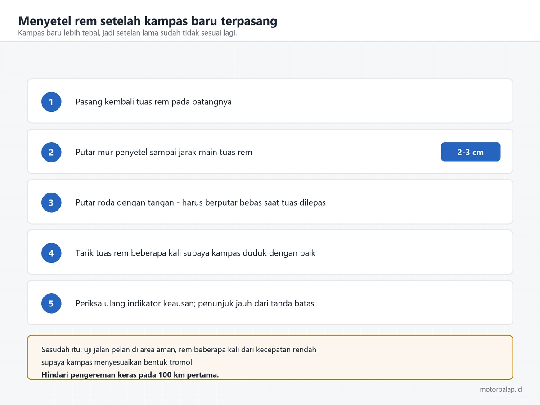Click text 'Periksa ulang indikator keausan' step
540x405 pixels.
pos(195,303)
